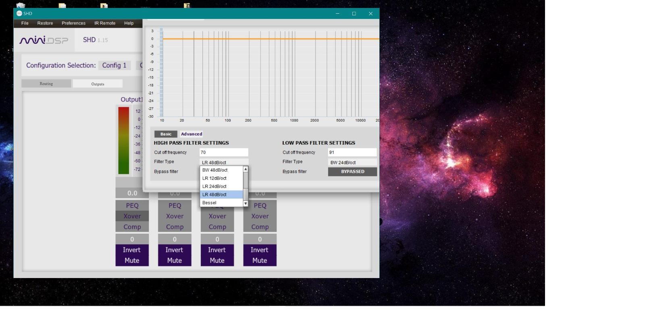Click the filter list scroll down arrow
This screenshot has height=328, width=645.
246,203
